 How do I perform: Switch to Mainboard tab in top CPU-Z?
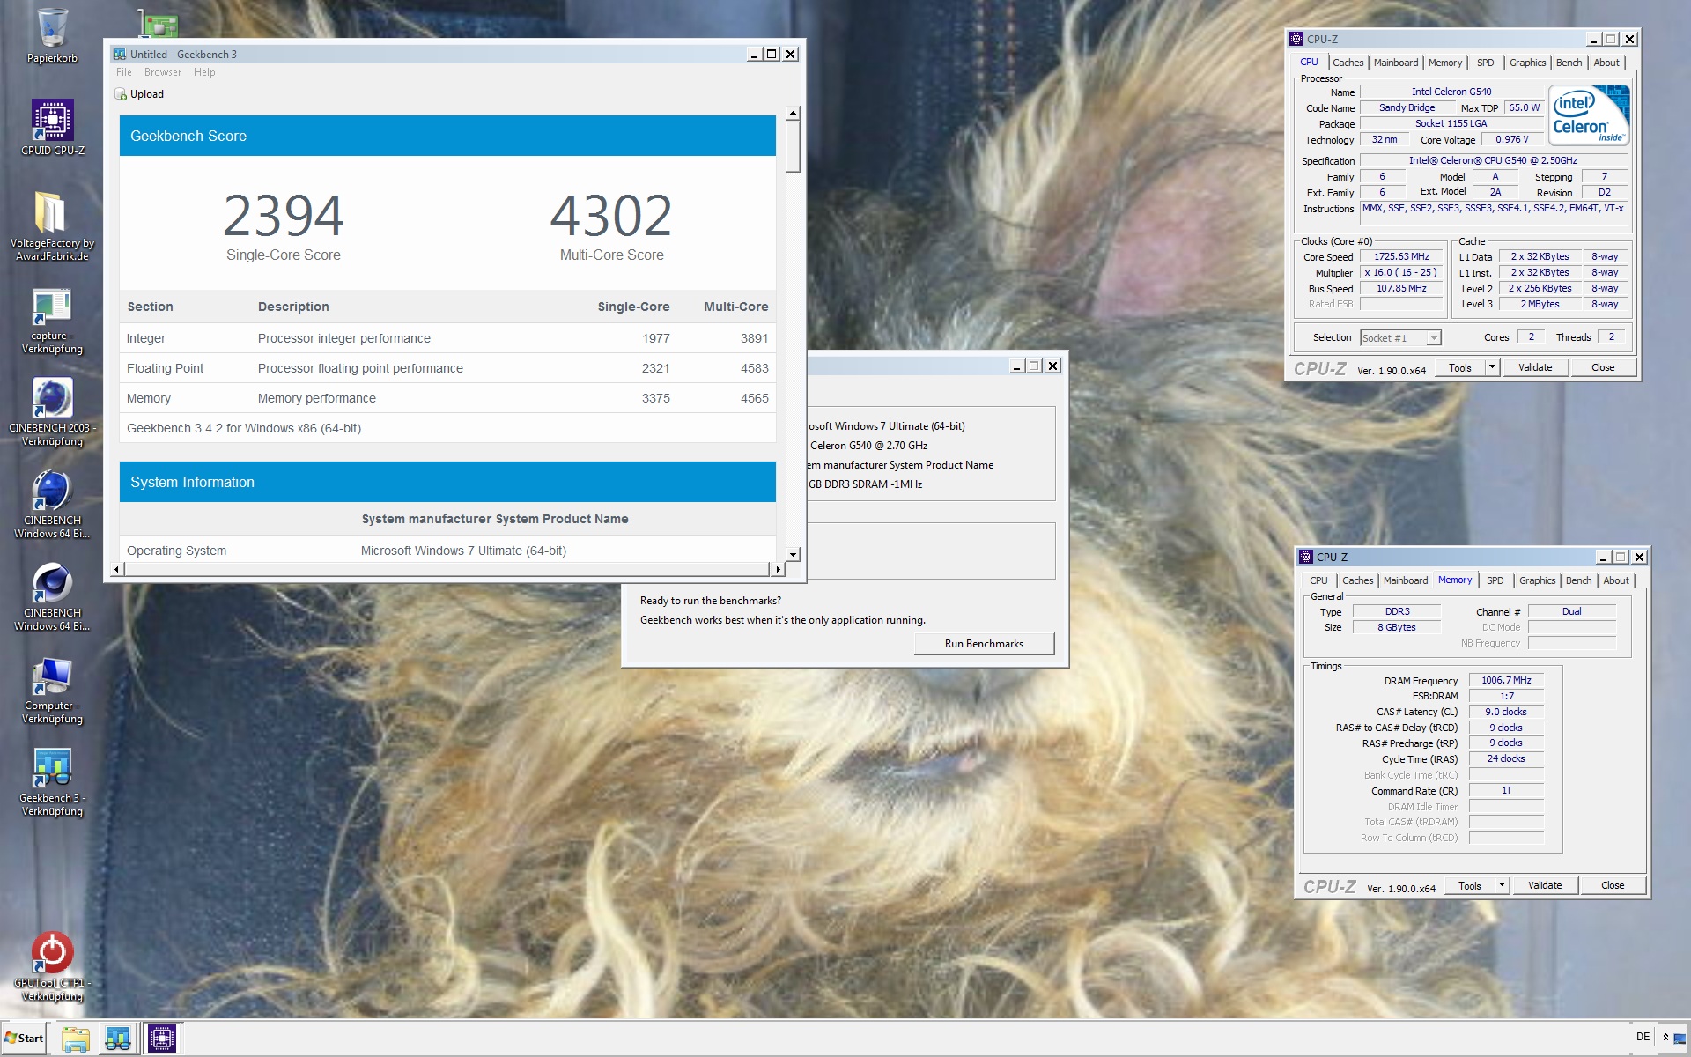(x=1396, y=63)
